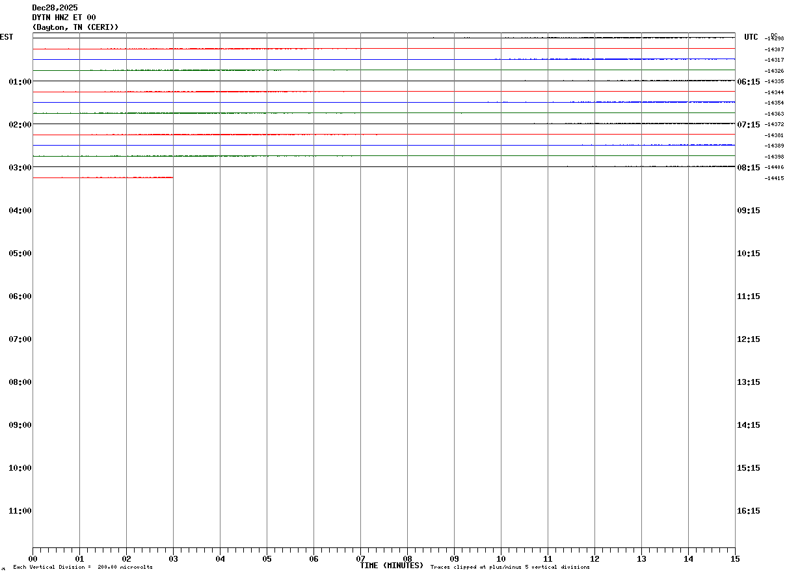Click the '12:15' UTC time label
The width and height of the screenshot is (787, 576).
tap(748, 339)
